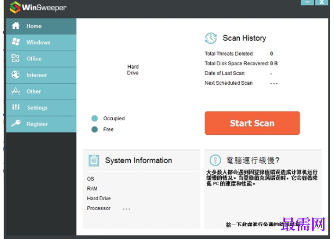Click the Occupied legend color dot
Viewport: 334px width, 239px height.
coord(95,118)
